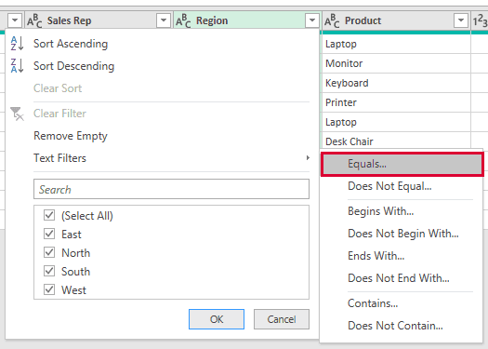Click into the Search filter field
Image resolution: width=488 pixels, height=349 pixels.
tap(171, 189)
